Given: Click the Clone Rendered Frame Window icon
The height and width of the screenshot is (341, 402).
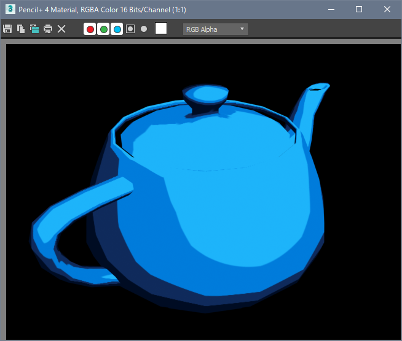Looking at the screenshot, I should 34,29.
